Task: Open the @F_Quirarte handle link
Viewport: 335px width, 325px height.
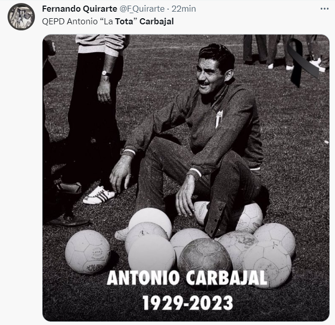Action: pyautogui.click(x=142, y=9)
